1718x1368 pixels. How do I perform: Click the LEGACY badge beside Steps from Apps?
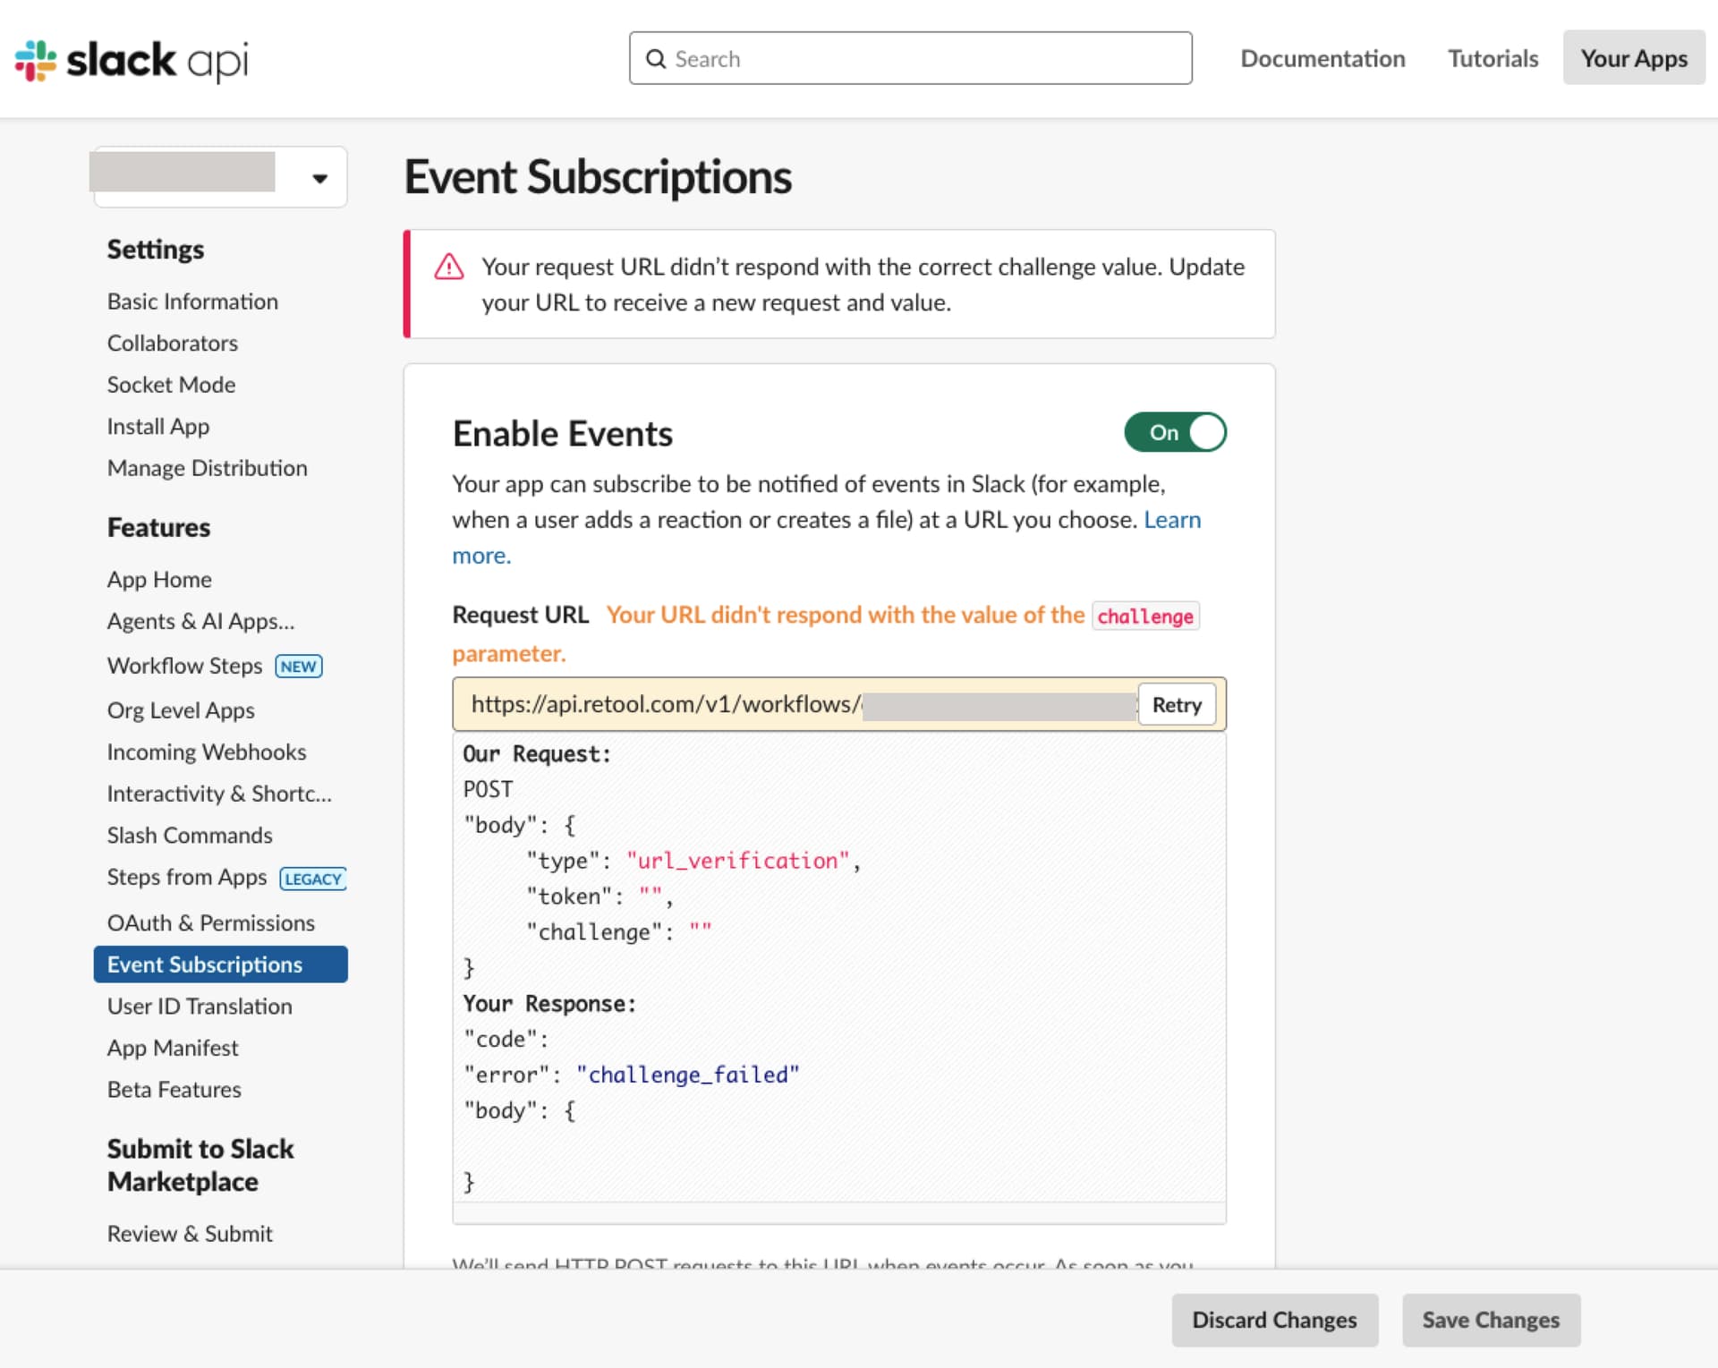pos(313,879)
